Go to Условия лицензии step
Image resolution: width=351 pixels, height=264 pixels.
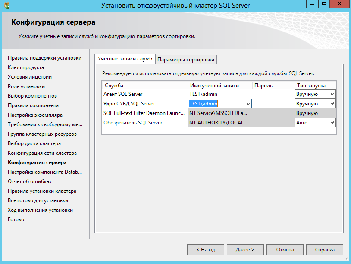pos(30,77)
